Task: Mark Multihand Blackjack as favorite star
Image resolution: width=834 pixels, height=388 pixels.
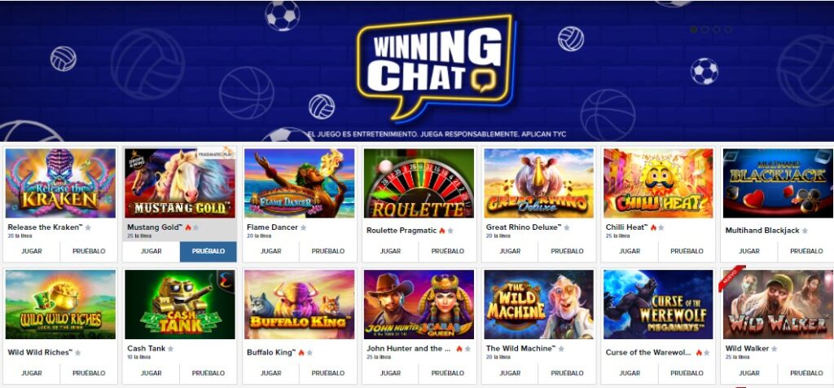Action: (805, 231)
